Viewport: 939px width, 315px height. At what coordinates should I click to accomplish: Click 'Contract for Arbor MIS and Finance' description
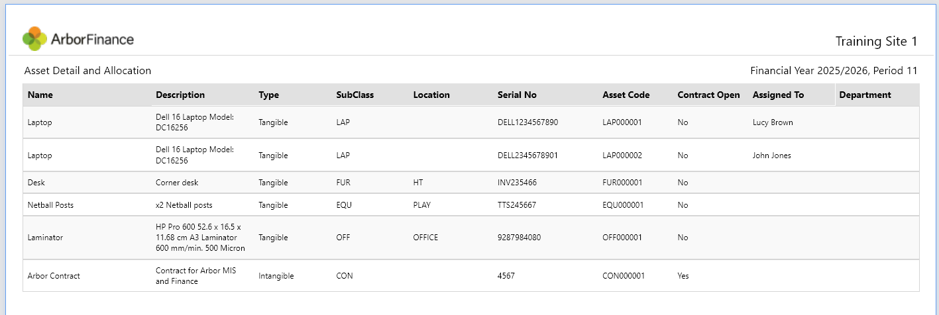[195, 276]
